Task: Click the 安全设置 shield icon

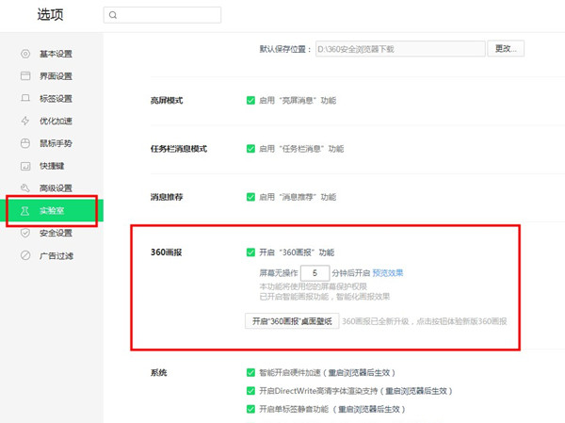Action: click(25, 233)
